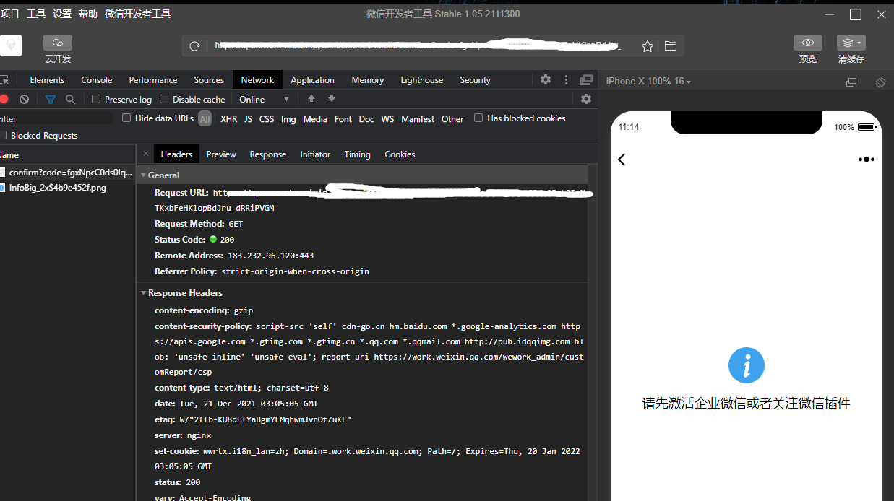
Task: Open the 设置 menu
Action: click(62, 14)
